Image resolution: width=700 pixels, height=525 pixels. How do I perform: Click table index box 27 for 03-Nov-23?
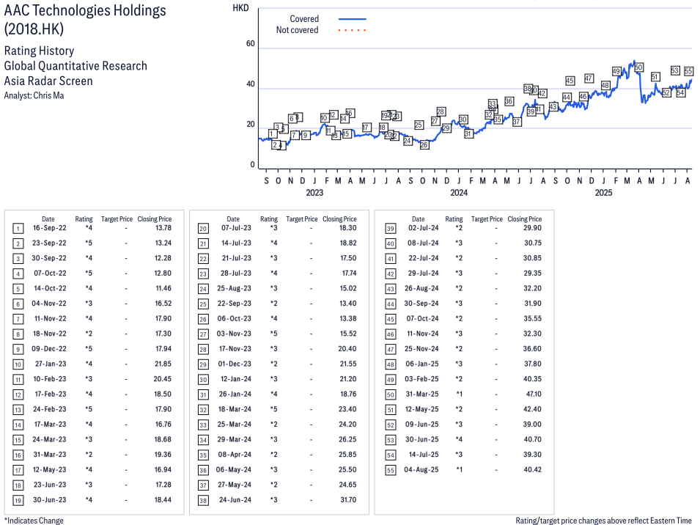pos(203,335)
